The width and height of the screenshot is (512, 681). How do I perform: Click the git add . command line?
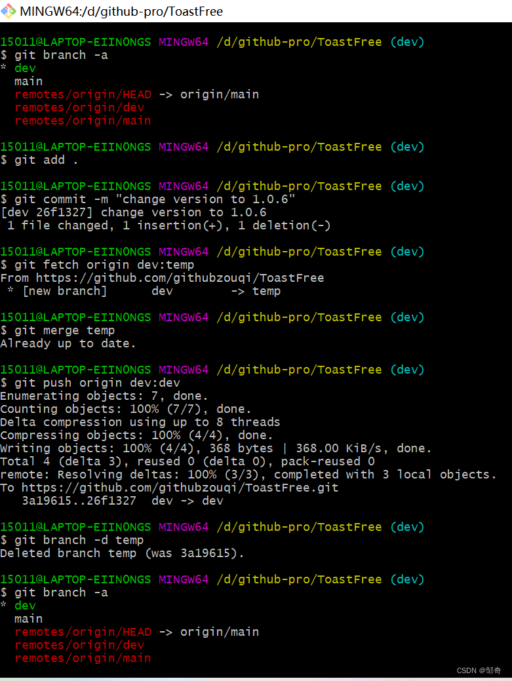[39, 161]
